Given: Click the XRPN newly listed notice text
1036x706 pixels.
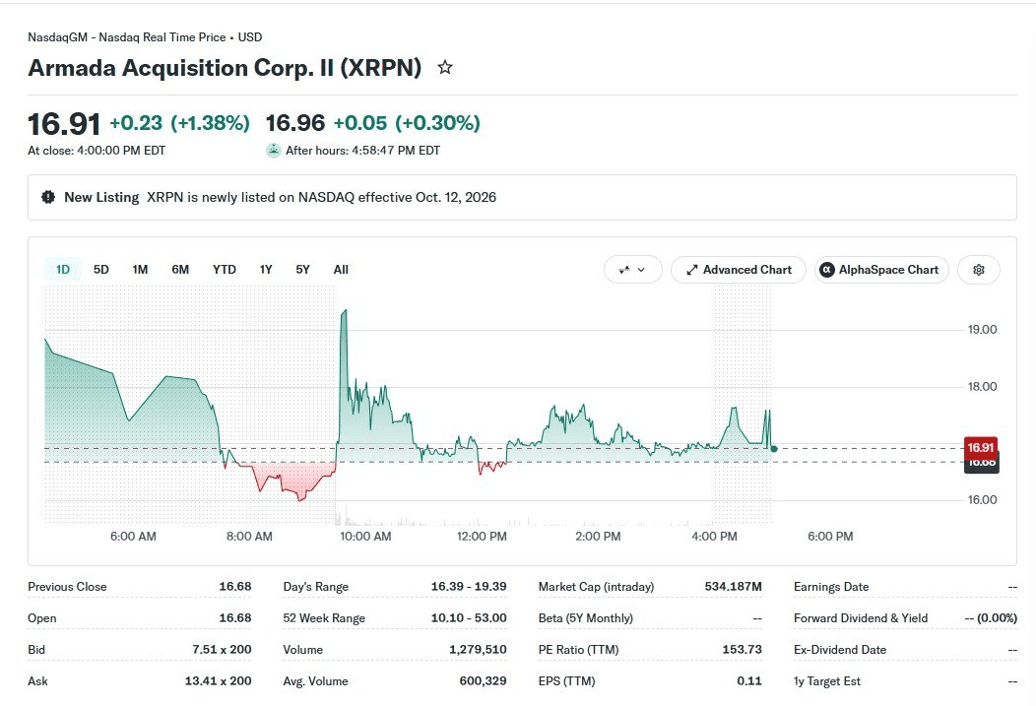Looking at the screenshot, I should [x=321, y=197].
